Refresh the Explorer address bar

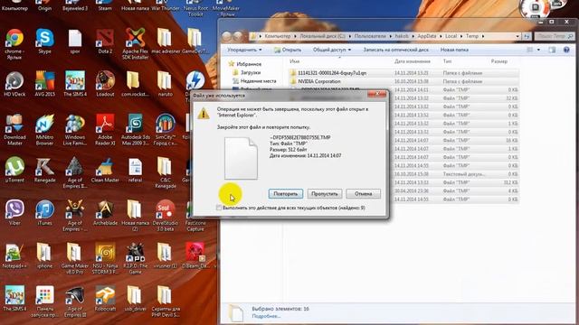(x=527, y=36)
